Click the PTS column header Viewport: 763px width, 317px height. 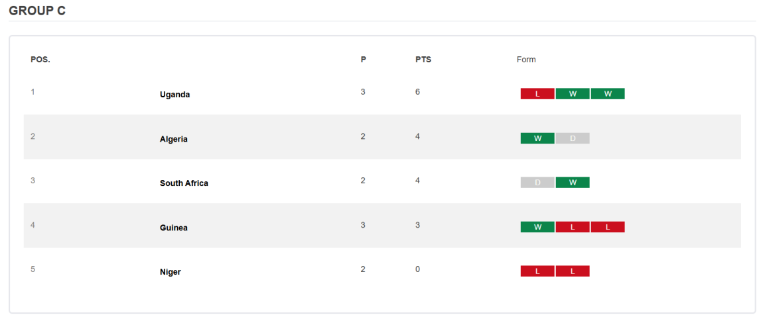click(x=423, y=60)
